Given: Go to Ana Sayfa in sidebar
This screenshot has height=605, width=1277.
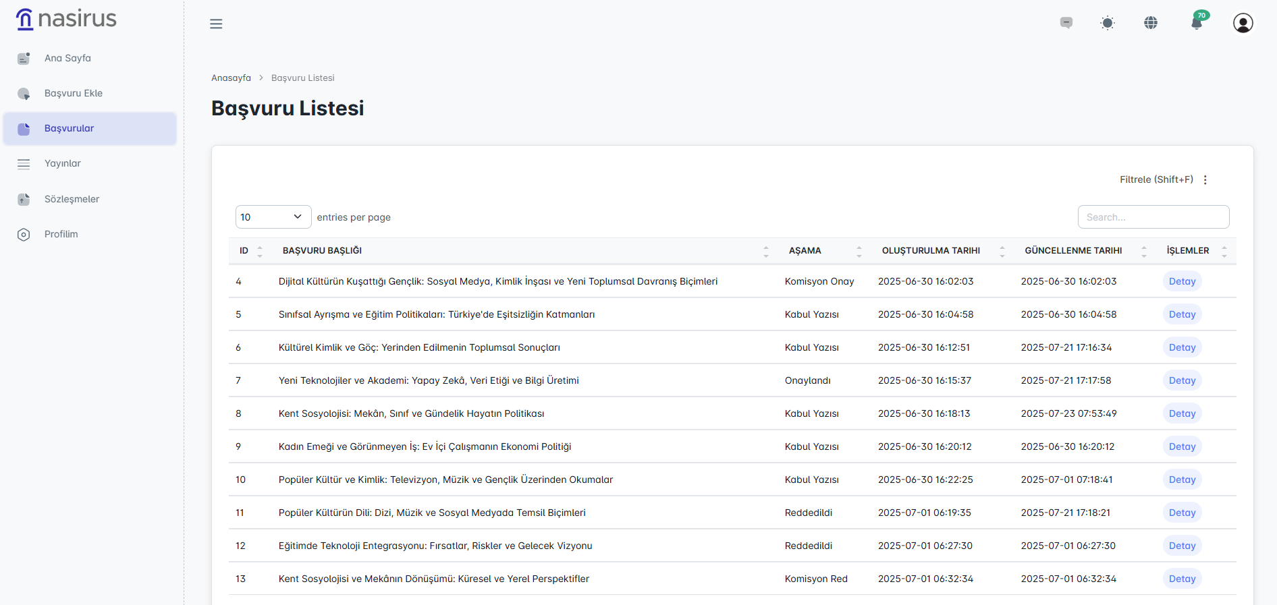Looking at the screenshot, I should pyautogui.click(x=67, y=58).
